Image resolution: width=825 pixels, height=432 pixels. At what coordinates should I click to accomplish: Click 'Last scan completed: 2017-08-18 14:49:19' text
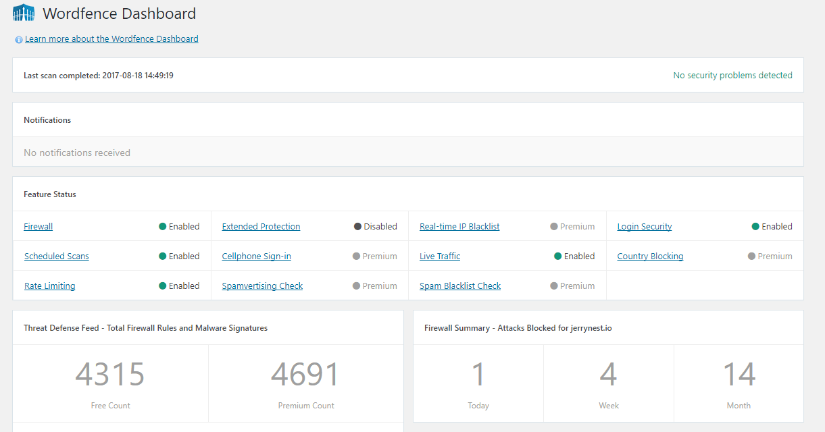(x=99, y=76)
